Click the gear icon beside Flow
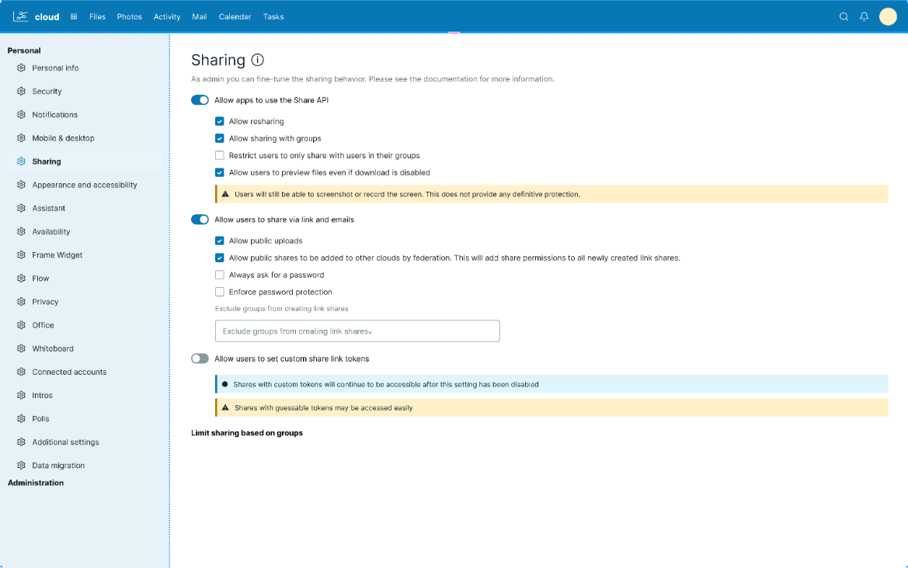The width and height of the screenshot is (908, 568). [22, 279]
